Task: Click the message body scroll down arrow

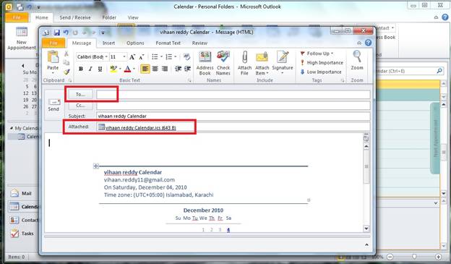Action: click(x=366, y=229)
